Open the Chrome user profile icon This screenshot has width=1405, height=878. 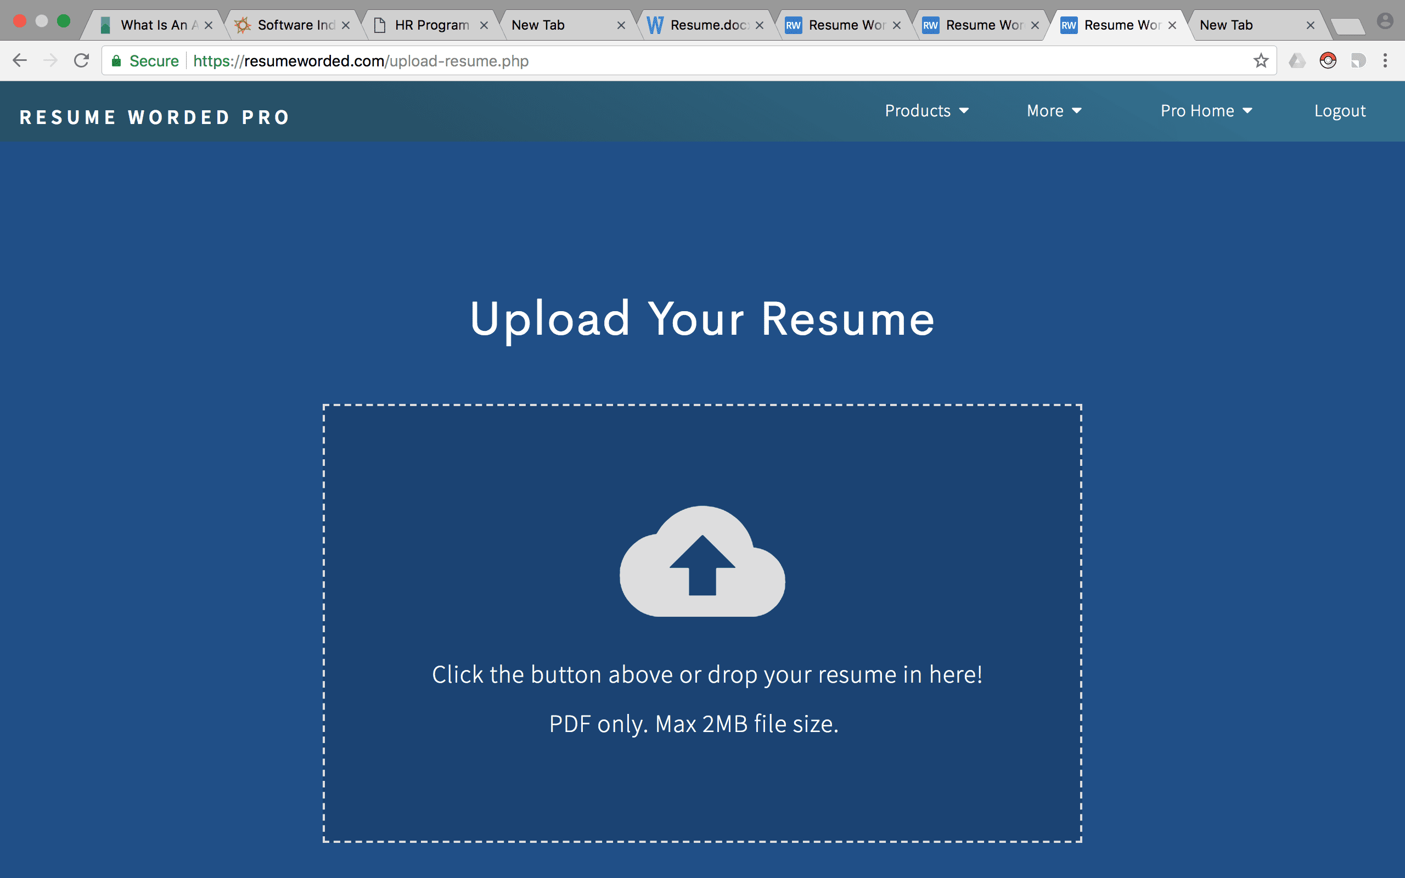1385,21
